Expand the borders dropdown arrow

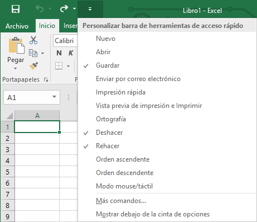pyautogui.click(x=68, y=66)
